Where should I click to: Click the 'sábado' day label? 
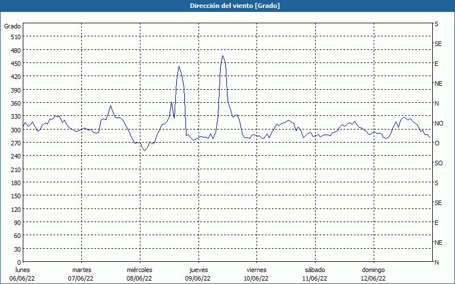315,270
